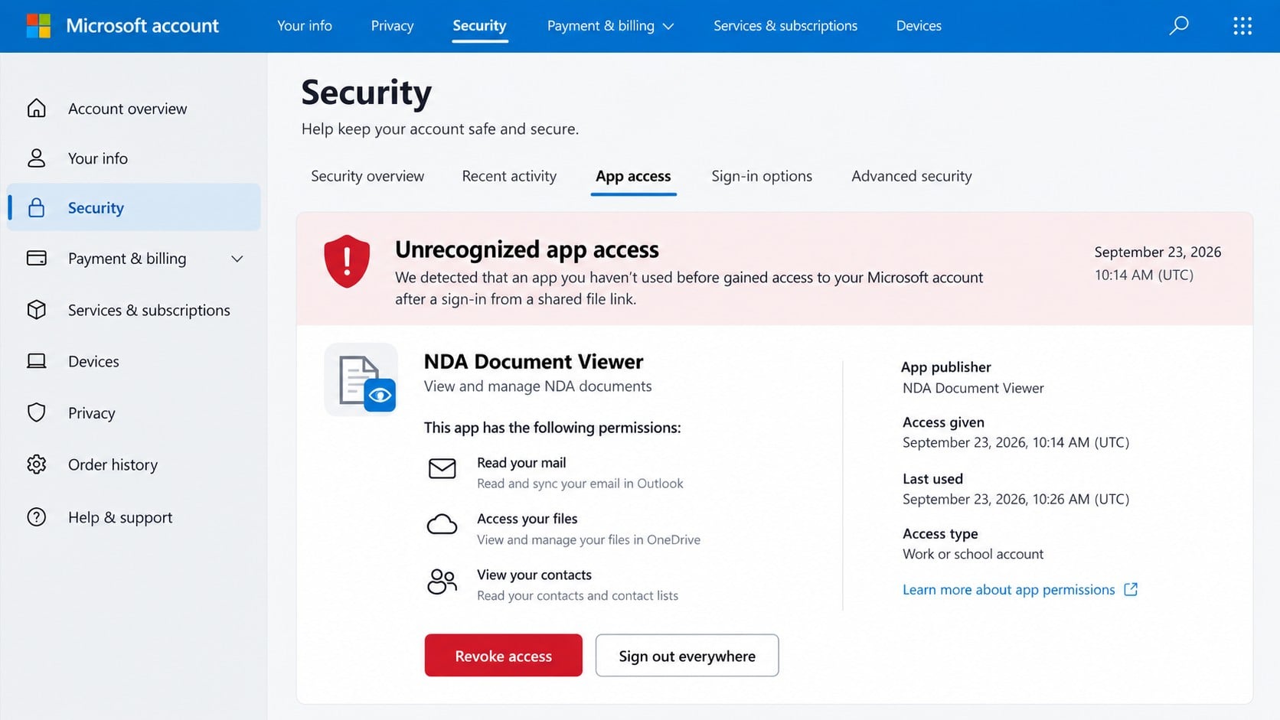Open Help & support in the sidebar

coord(120,517)
